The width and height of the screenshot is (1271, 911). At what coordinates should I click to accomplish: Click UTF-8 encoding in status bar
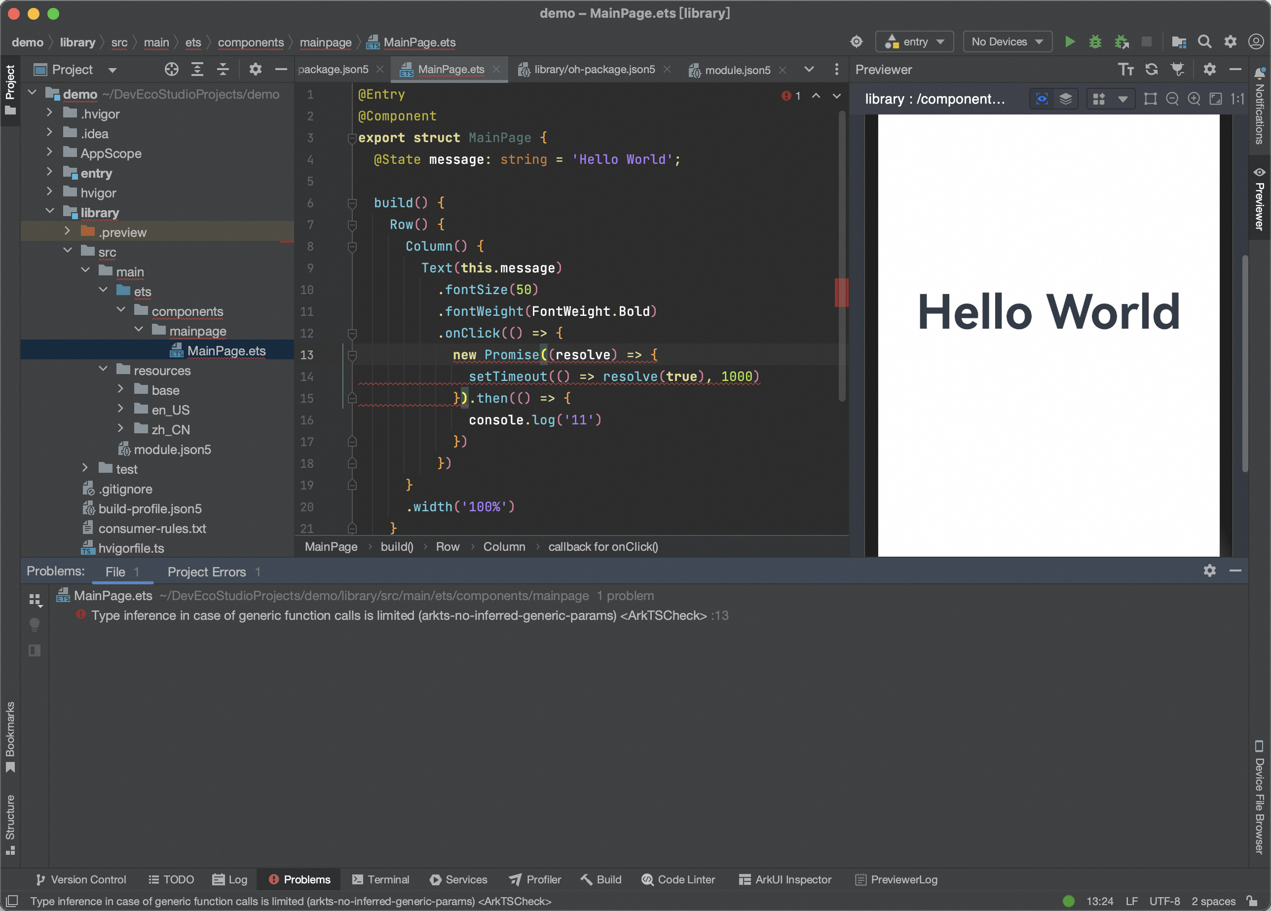[x=1164, y=901]
